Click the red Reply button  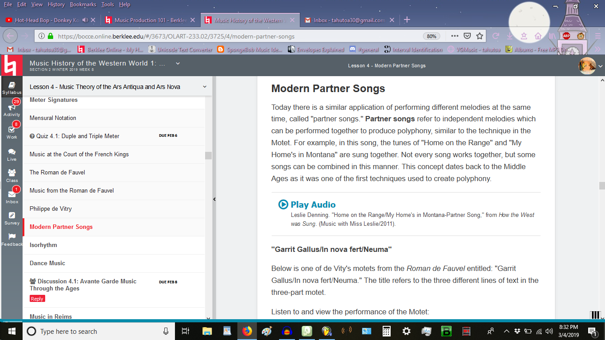tap(37, 299)
